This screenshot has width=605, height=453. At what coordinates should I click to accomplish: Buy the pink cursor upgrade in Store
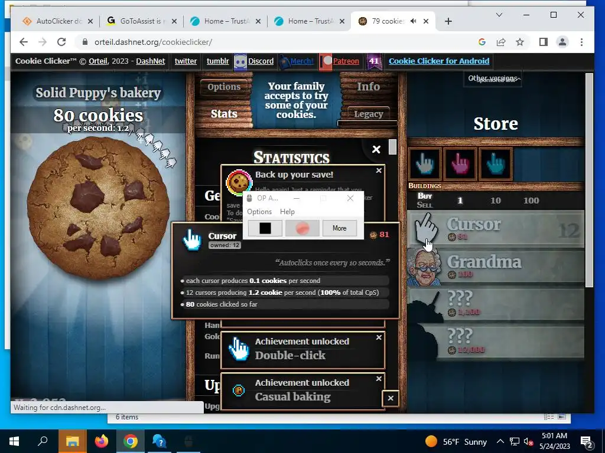(460, 164)
